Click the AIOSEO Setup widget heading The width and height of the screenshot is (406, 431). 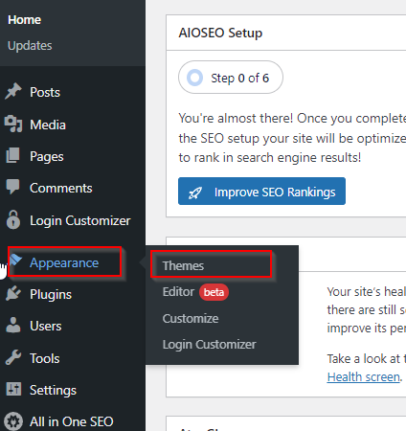(220, 33)
